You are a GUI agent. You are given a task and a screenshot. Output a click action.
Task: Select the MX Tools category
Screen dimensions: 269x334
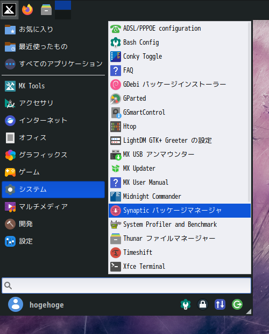[x=53, y=86]
